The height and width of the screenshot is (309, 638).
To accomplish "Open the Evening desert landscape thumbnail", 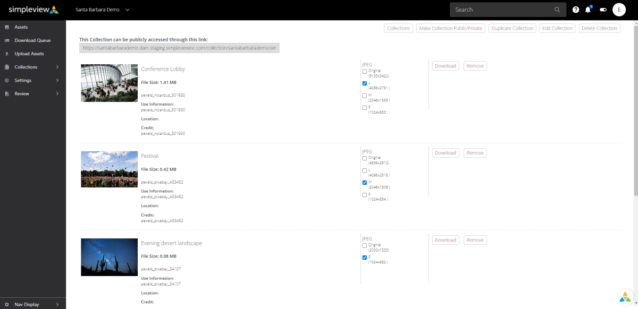I will (x=109, y=257).
